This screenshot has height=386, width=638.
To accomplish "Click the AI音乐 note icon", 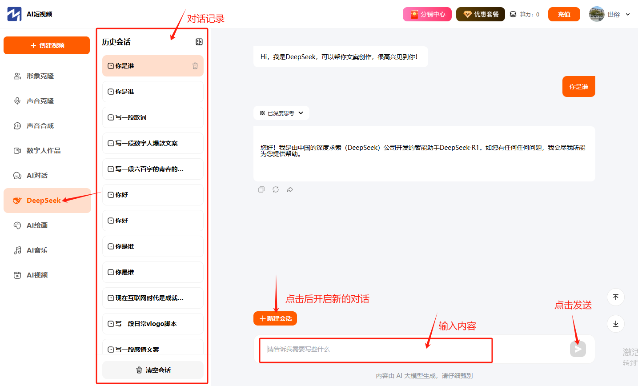I will (17, 250).
